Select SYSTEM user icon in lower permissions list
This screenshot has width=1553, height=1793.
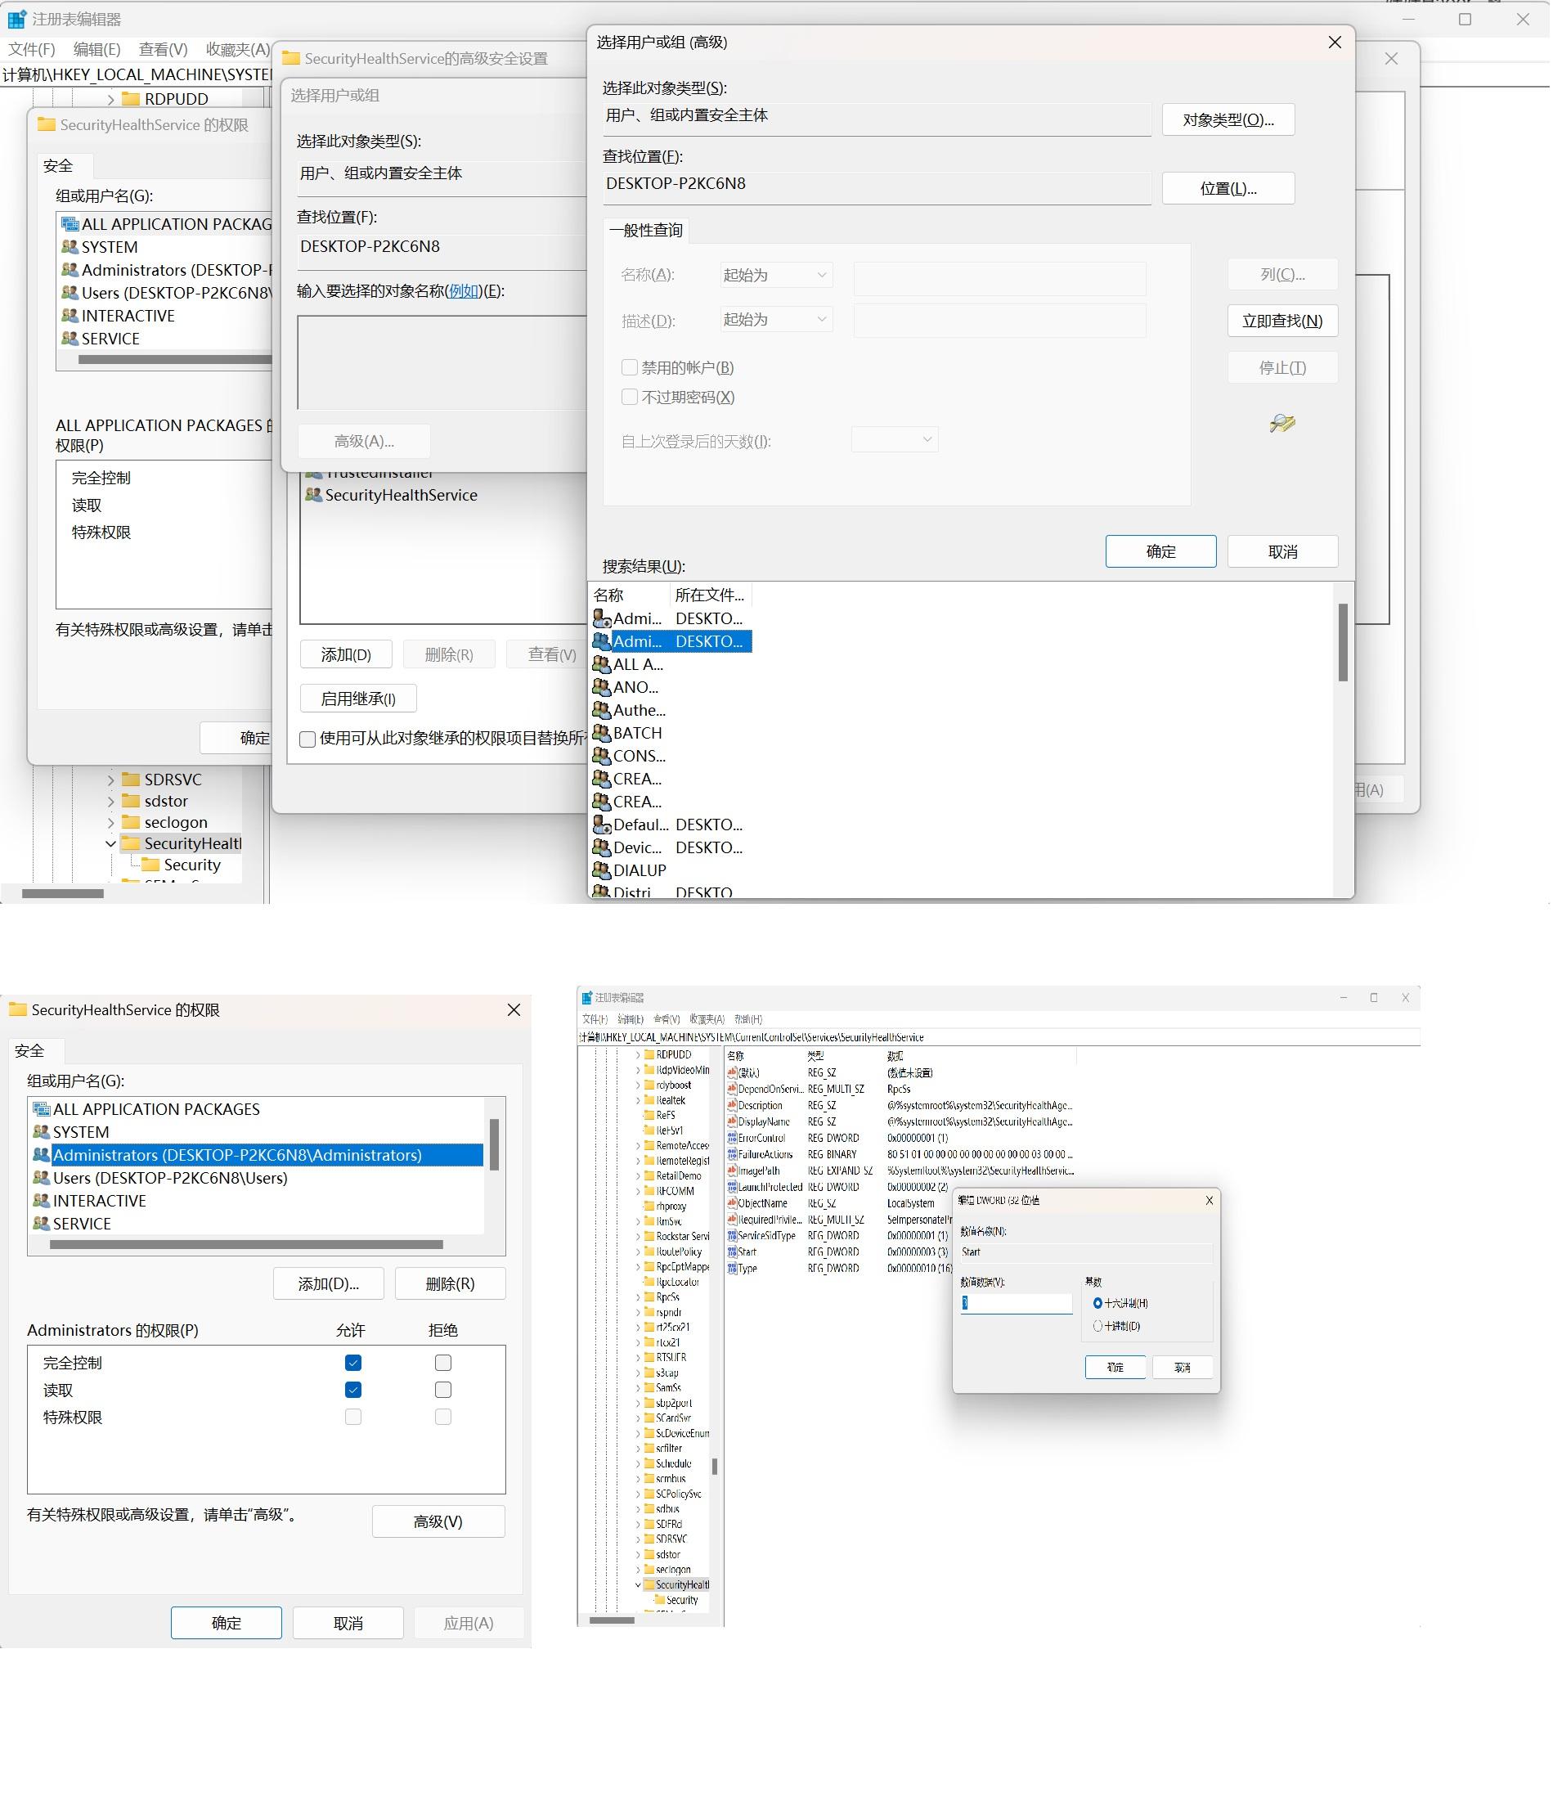point(41,1133)
